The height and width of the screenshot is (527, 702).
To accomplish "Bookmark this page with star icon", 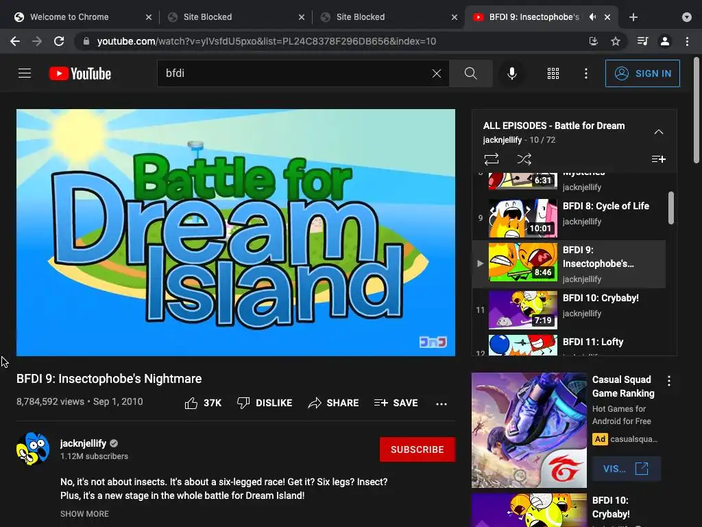I will coord(616,41).
